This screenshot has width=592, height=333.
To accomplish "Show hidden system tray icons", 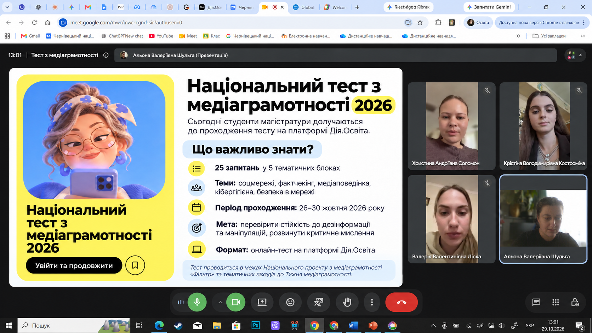I will [x=433, y=326].
